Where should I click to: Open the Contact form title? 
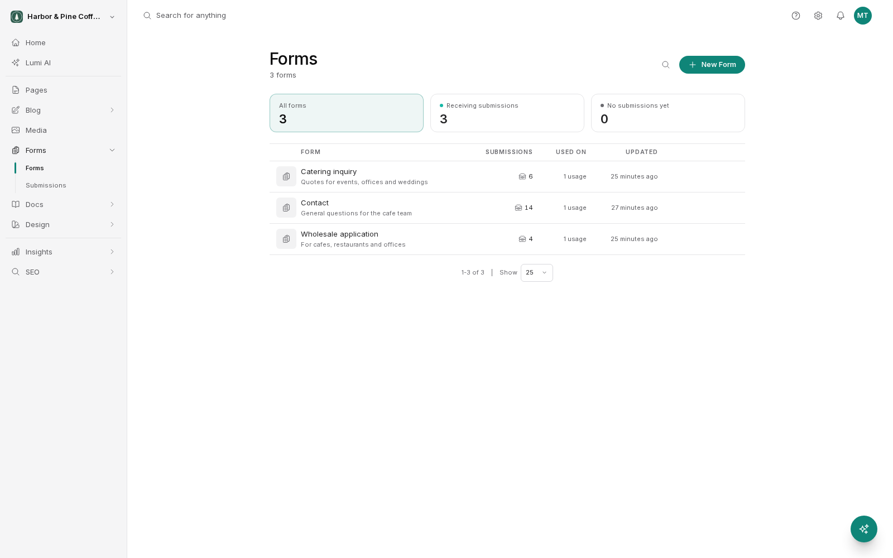coord(315,203)
